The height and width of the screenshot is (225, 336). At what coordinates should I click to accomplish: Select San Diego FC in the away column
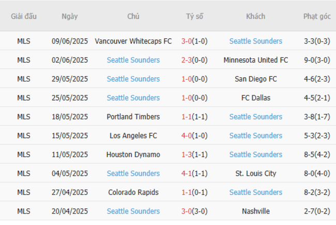pos(255,79)
